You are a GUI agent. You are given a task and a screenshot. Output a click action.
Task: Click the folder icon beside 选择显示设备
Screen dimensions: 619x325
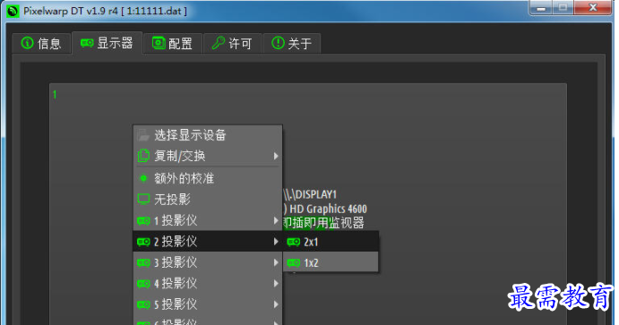[x=143, y=135]
